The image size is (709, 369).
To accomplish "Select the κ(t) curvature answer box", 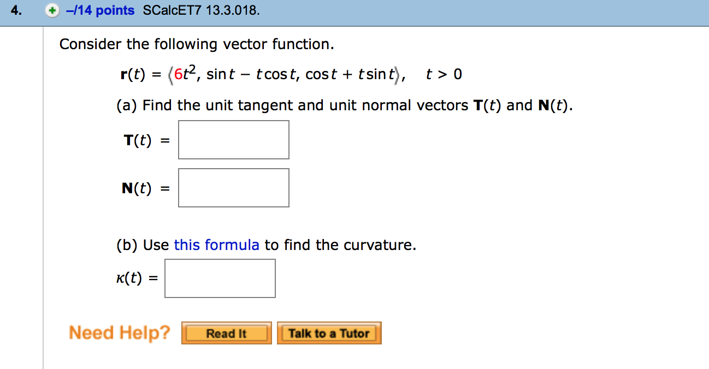I will pos(220,278).
